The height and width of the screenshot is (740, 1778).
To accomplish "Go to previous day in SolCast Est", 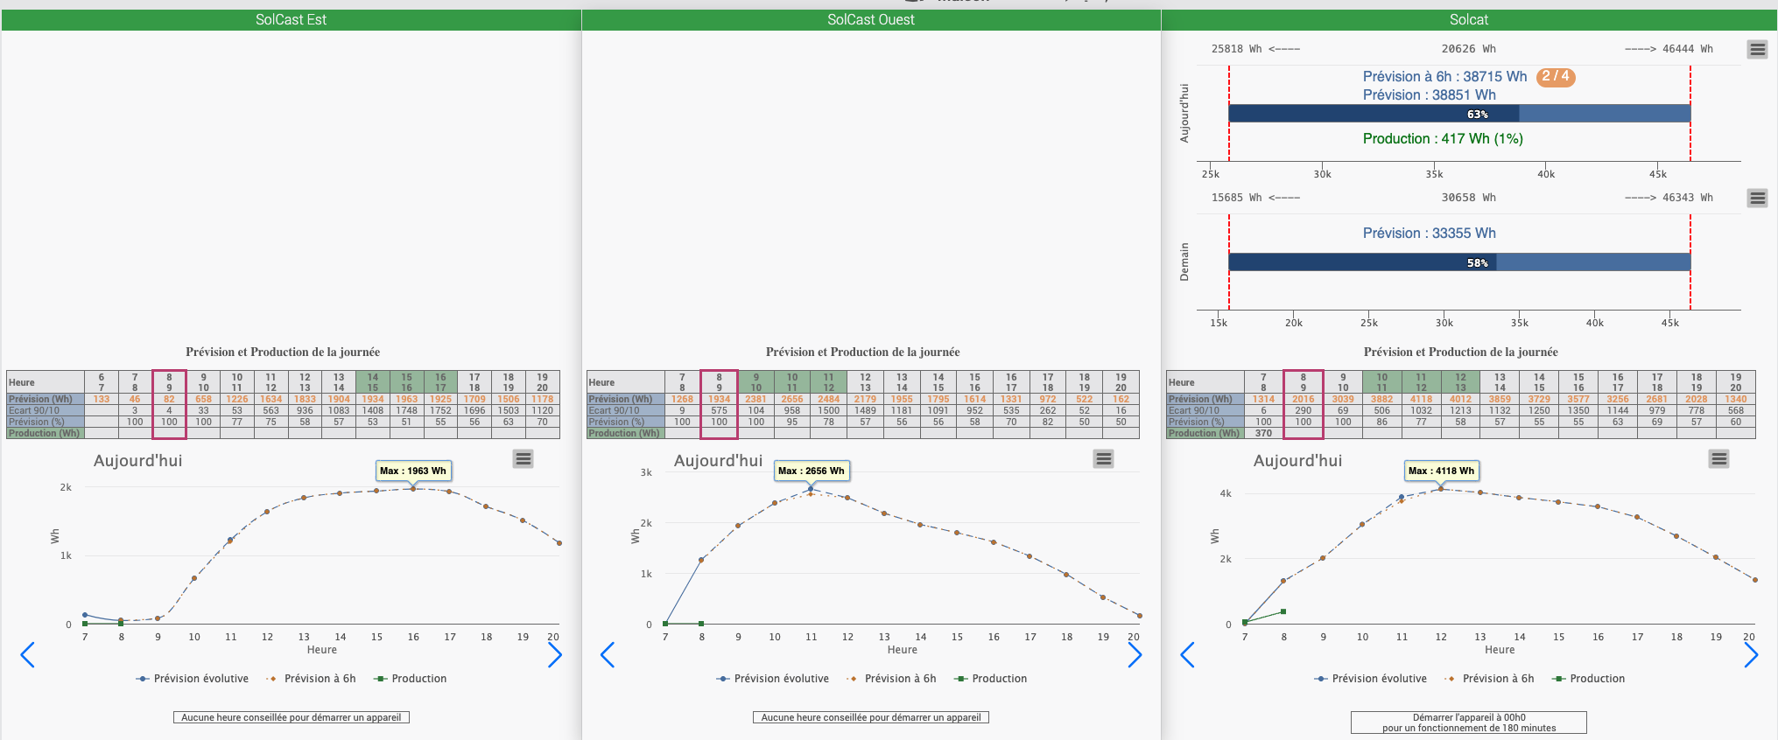I will pos(27,654).
